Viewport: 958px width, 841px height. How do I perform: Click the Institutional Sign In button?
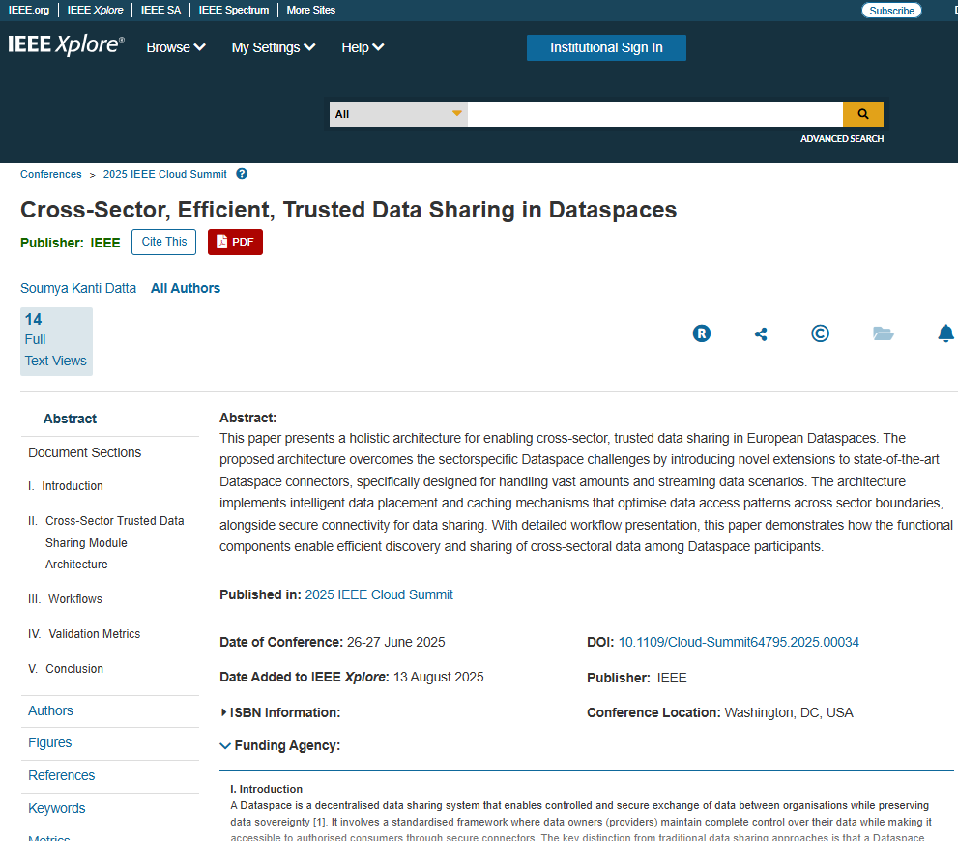[606, 47]
